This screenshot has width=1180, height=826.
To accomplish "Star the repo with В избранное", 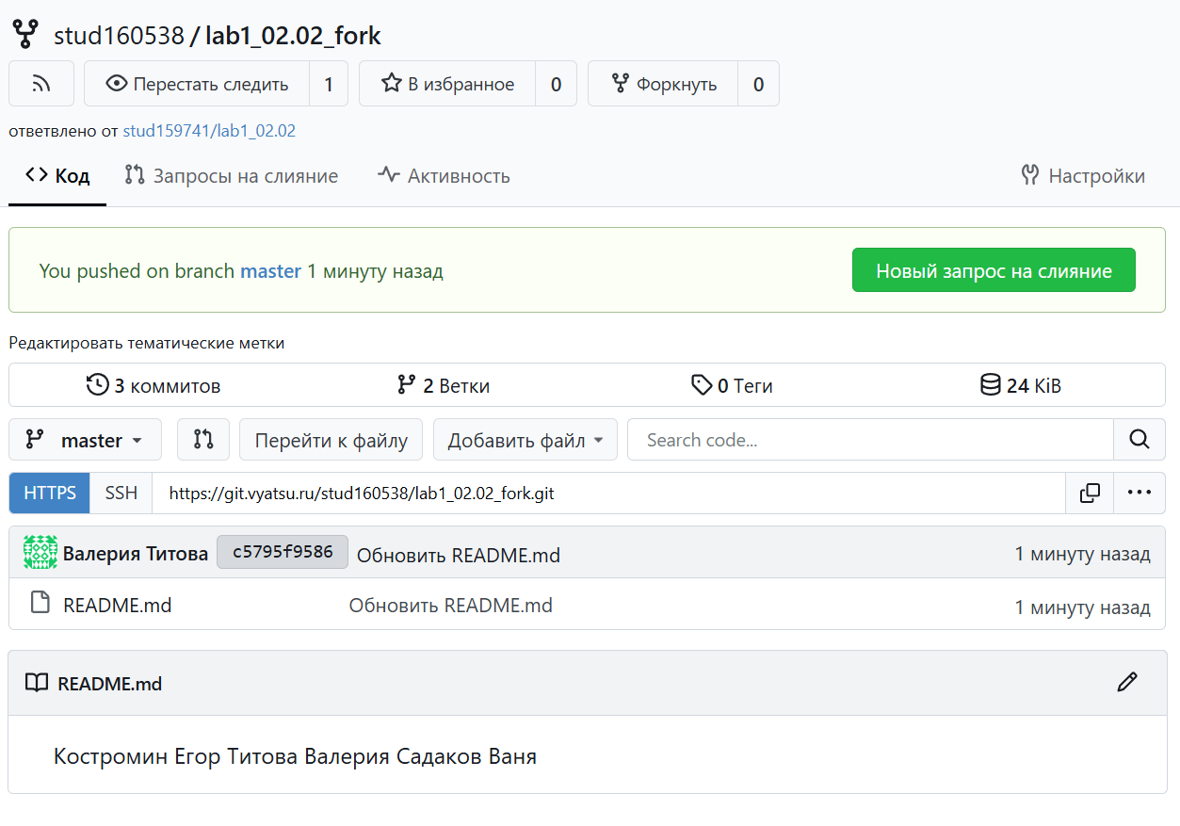I will (x=448, y=84).
